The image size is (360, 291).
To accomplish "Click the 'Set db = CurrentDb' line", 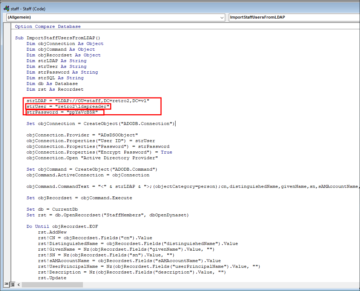I will (52, 209).
